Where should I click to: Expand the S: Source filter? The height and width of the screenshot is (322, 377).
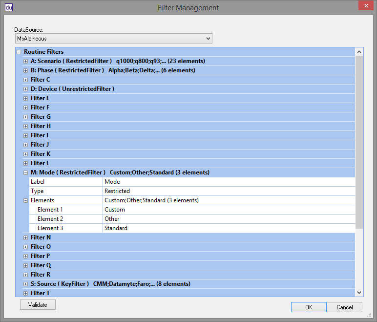tap(25, 284)
